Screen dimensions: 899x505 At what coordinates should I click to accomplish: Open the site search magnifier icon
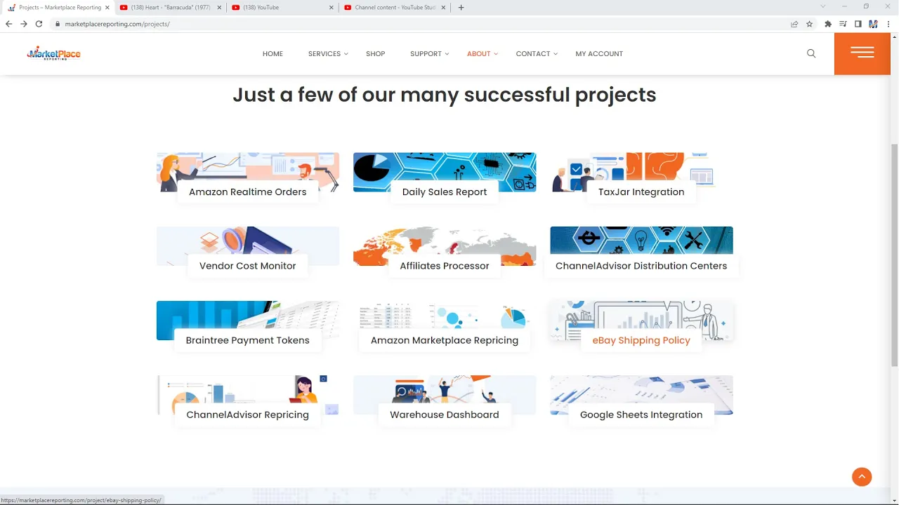pyautogui.click(x=811, y=53)
